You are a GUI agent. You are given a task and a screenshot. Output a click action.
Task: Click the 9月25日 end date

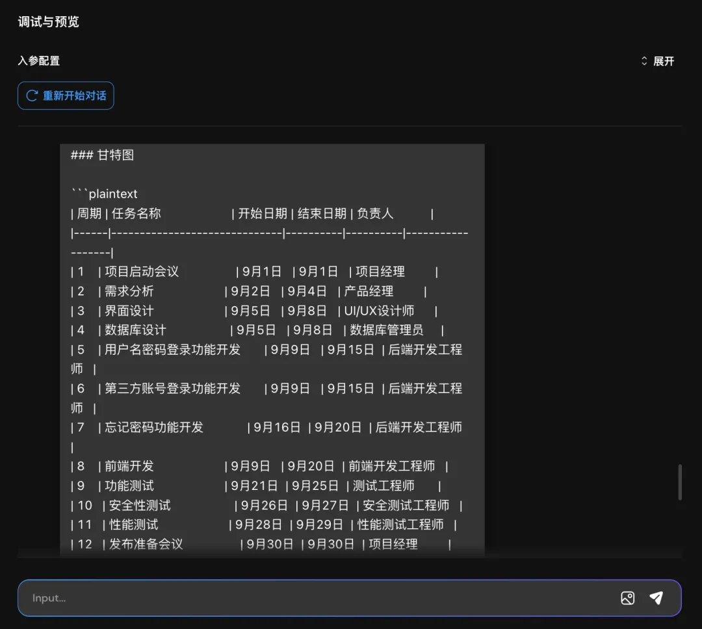(x=315, y=486)
